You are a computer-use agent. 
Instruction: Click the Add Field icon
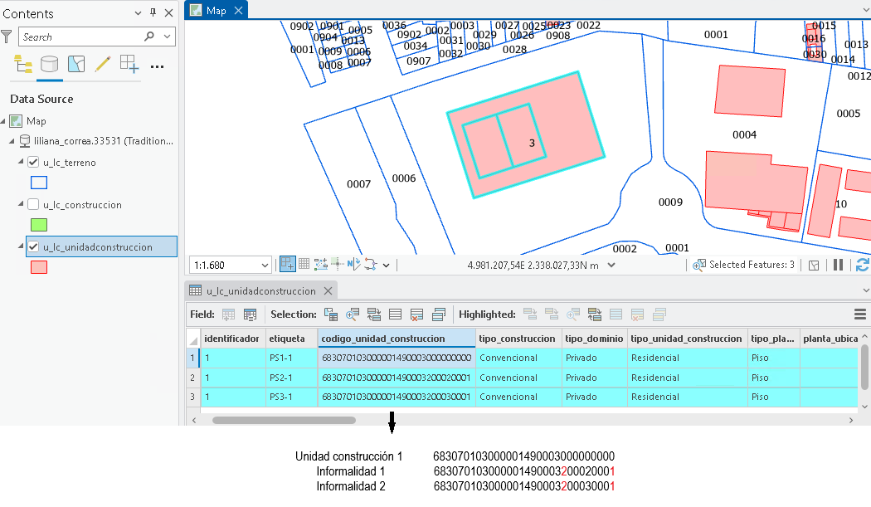[228, 314]
